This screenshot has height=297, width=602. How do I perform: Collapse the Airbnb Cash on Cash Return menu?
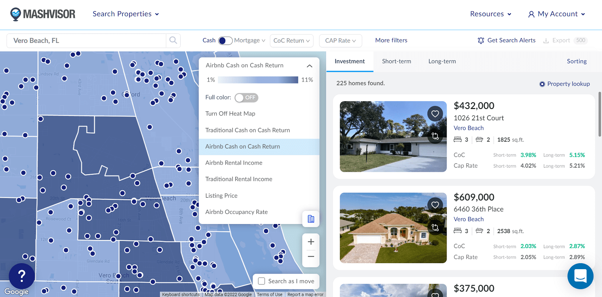(309, 66)
